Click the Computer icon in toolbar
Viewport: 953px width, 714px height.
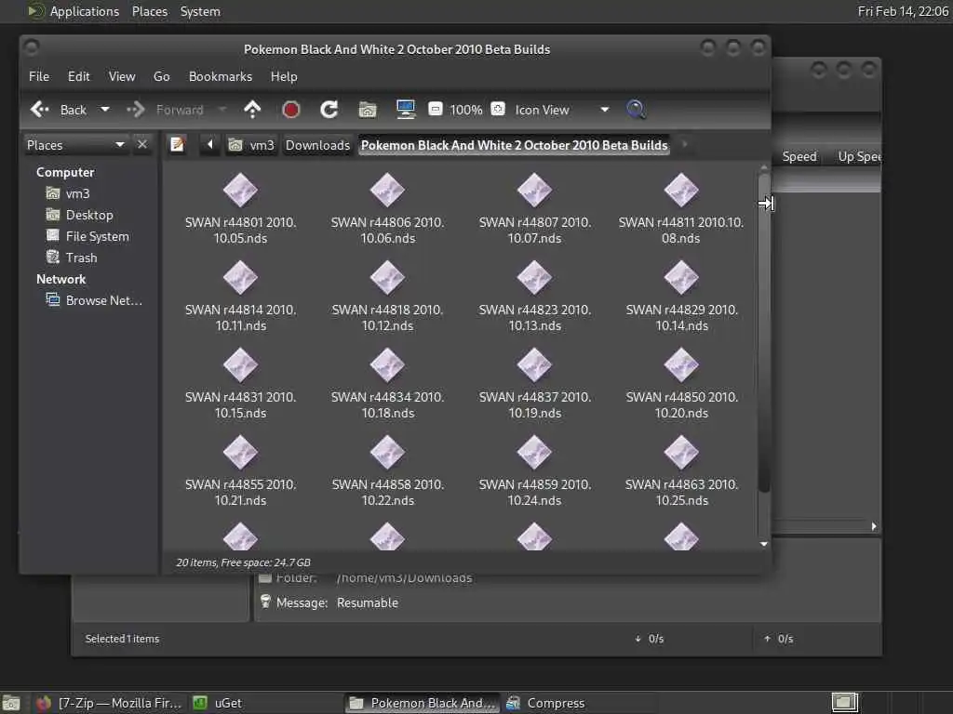tap(406, 110)
